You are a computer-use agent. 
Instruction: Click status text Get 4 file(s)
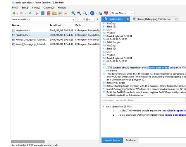(34, 145)
